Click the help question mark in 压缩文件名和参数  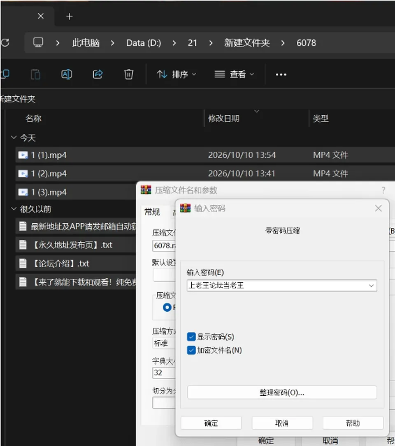click(x=383, y=190)
